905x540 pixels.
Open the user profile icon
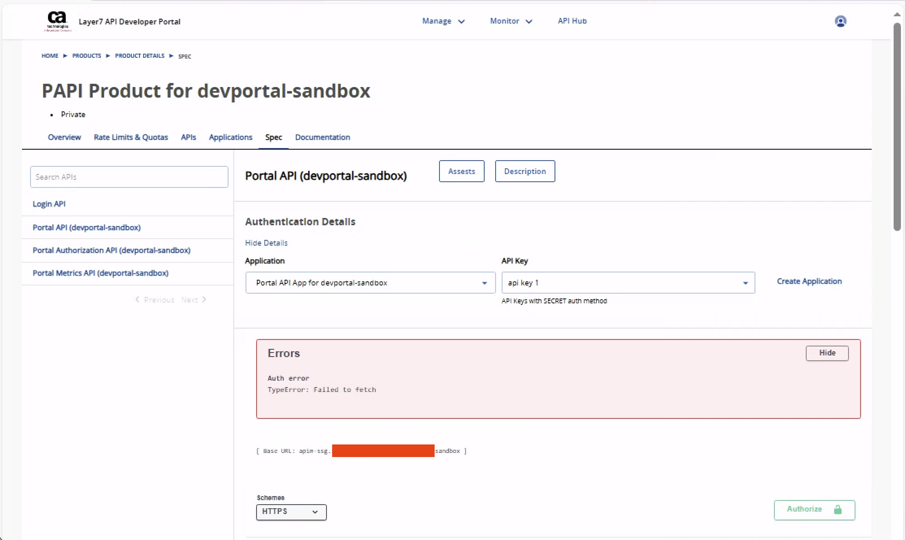[x=840, y=21]
